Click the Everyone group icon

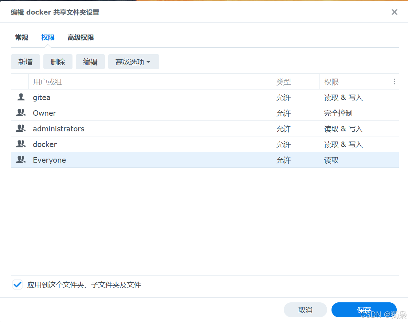[x=21, y=160]
